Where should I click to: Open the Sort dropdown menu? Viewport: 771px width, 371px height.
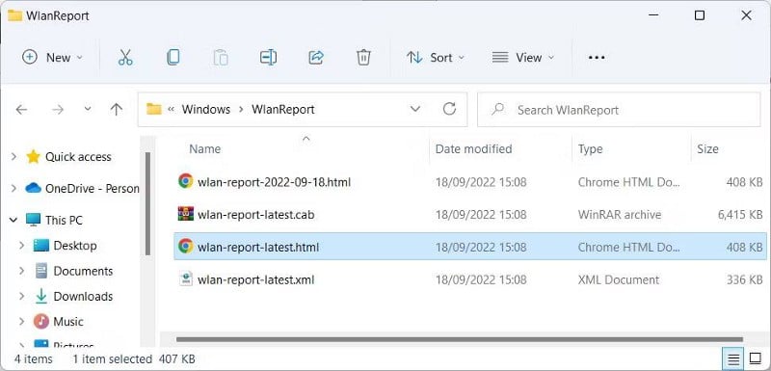(436, 58)
